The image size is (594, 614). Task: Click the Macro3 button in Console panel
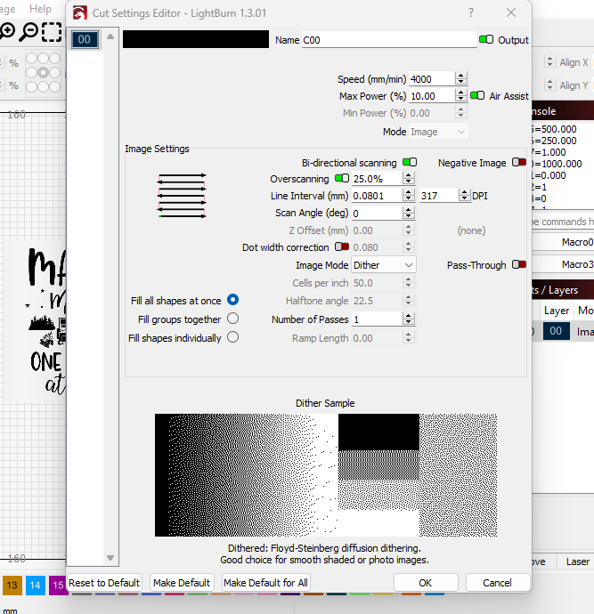(565, 264)
